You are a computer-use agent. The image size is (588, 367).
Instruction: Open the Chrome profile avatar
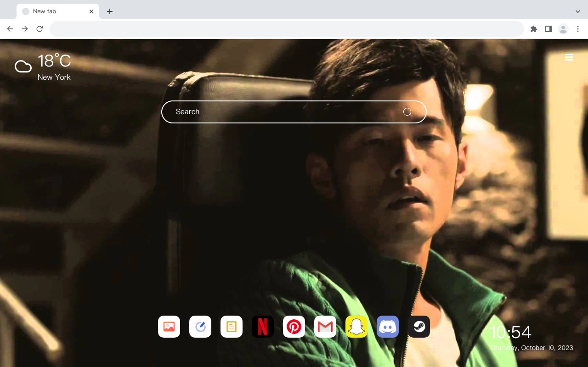(x=563, y=29)
